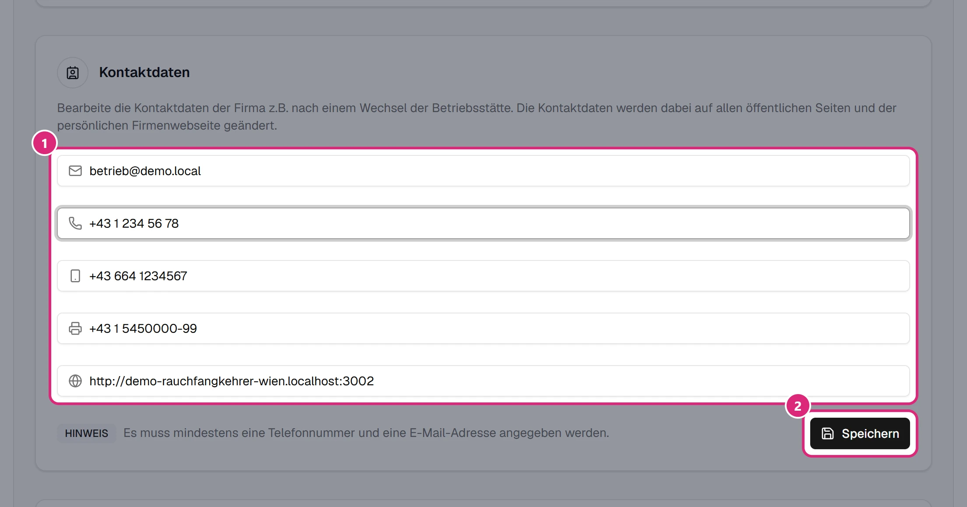Click the floppy disk save icon
Viewport: 967px width, 507px height.
(x=828, y=433)
